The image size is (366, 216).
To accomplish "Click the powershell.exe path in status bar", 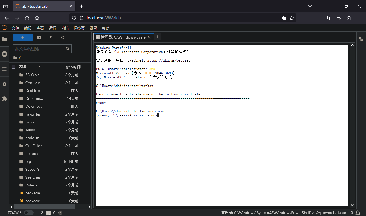I will [x=284, y=213].
